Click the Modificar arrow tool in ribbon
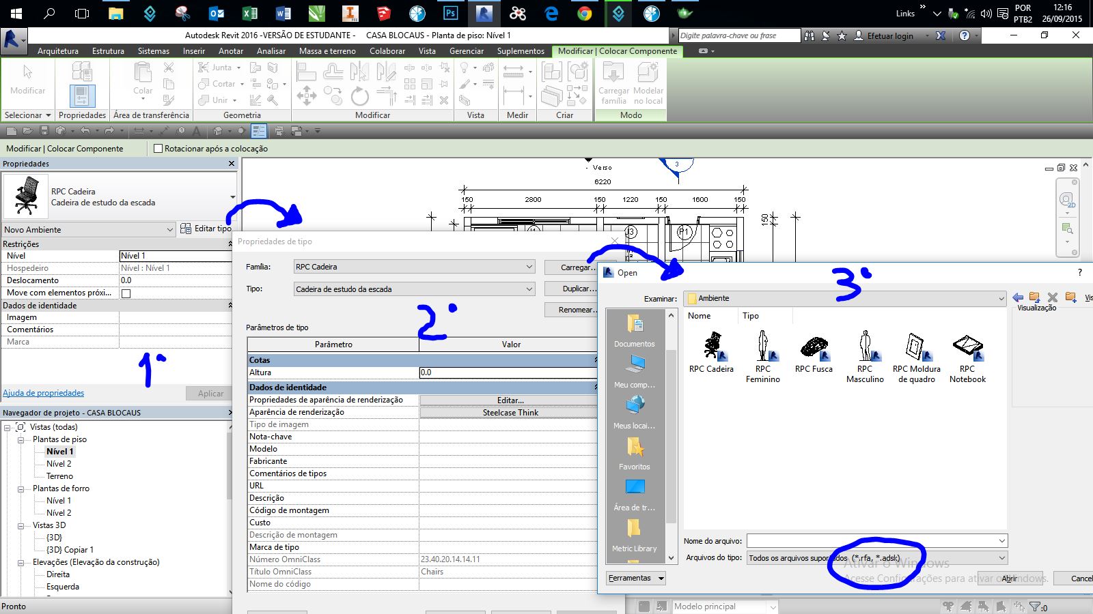The height and width of the screenshot is (614, 1093). [27, 79]
